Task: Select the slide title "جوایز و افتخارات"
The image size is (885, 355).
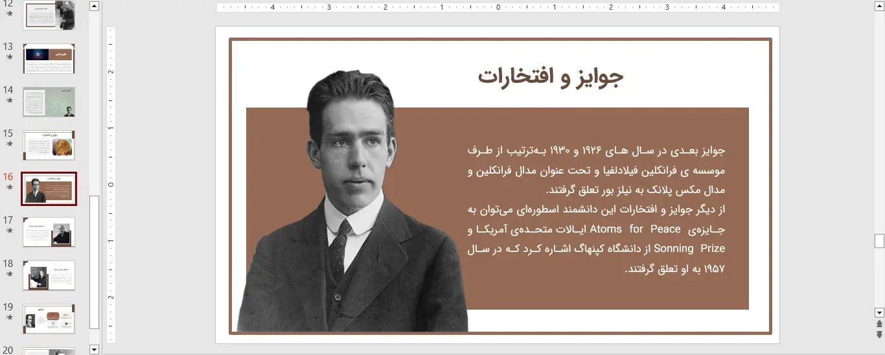Action: [x=551, y=76]
